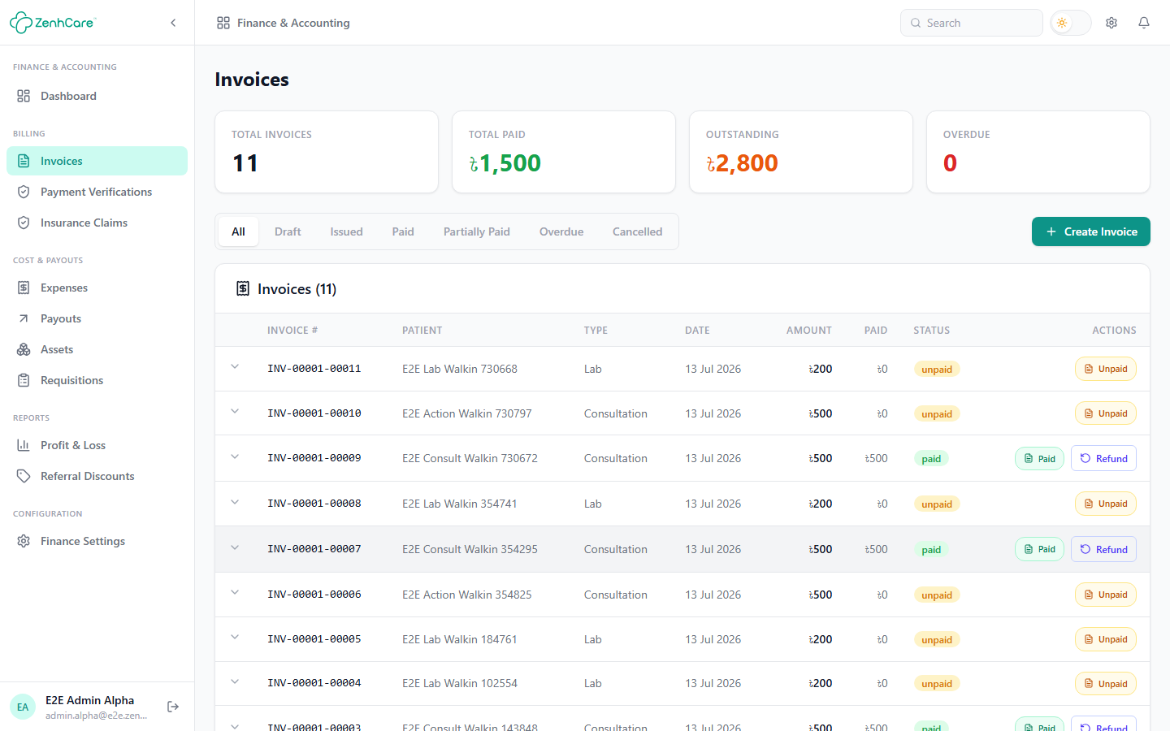Open Payment Verifications page

coord(97,192)
